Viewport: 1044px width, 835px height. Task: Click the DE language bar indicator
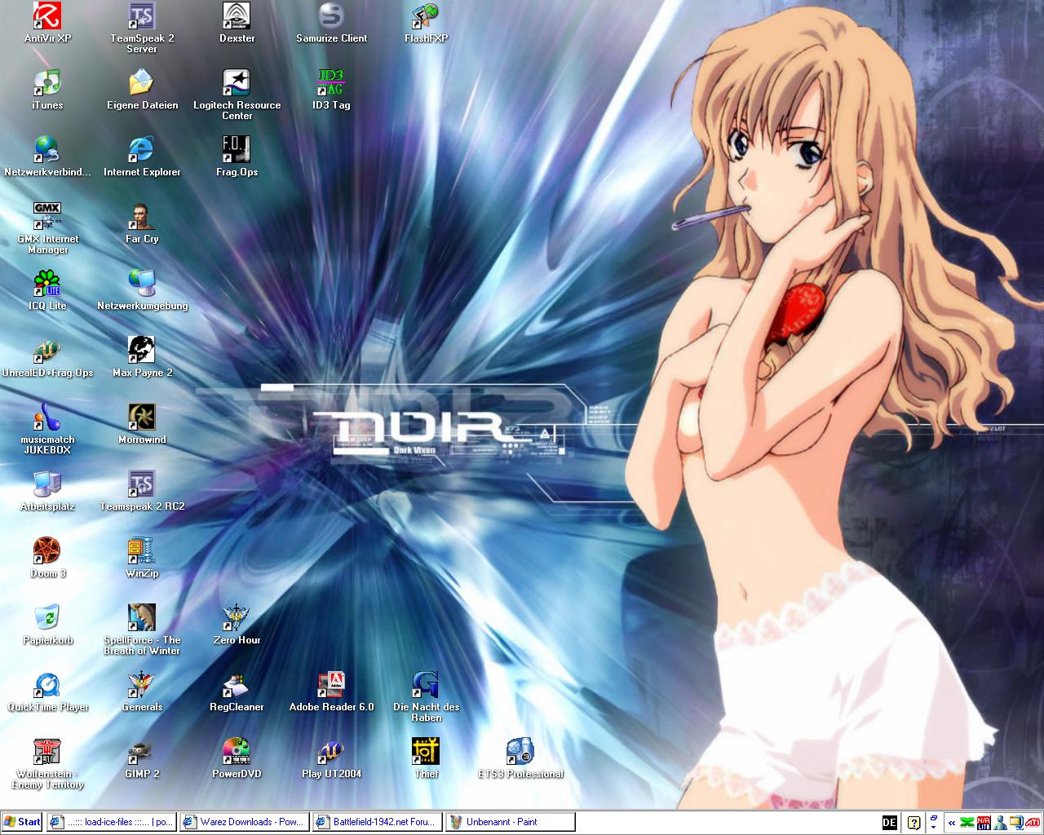pos(889,823)
